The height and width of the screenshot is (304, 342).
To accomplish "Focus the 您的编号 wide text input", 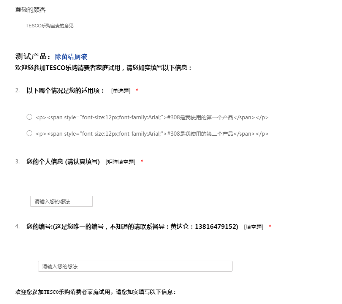I will (x=135, y=266).
